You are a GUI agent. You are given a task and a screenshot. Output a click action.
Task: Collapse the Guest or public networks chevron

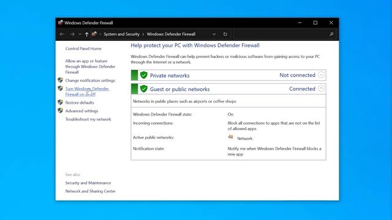point(321,89)
